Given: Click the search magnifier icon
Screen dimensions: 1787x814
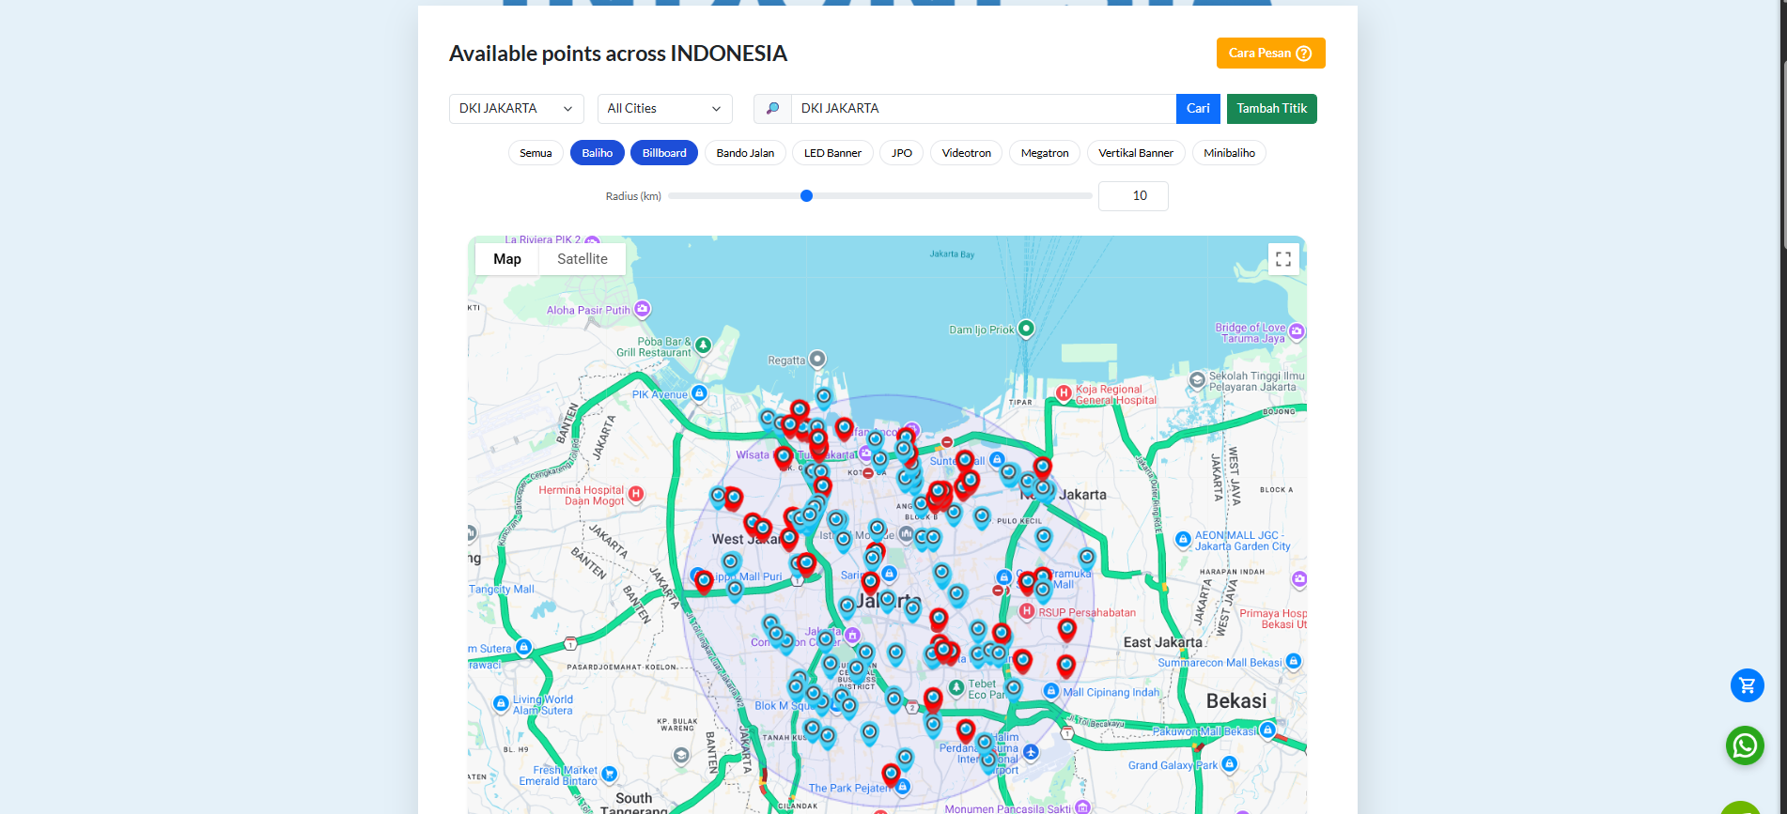Looking at the screenshot, I should (x=772, y=109).
